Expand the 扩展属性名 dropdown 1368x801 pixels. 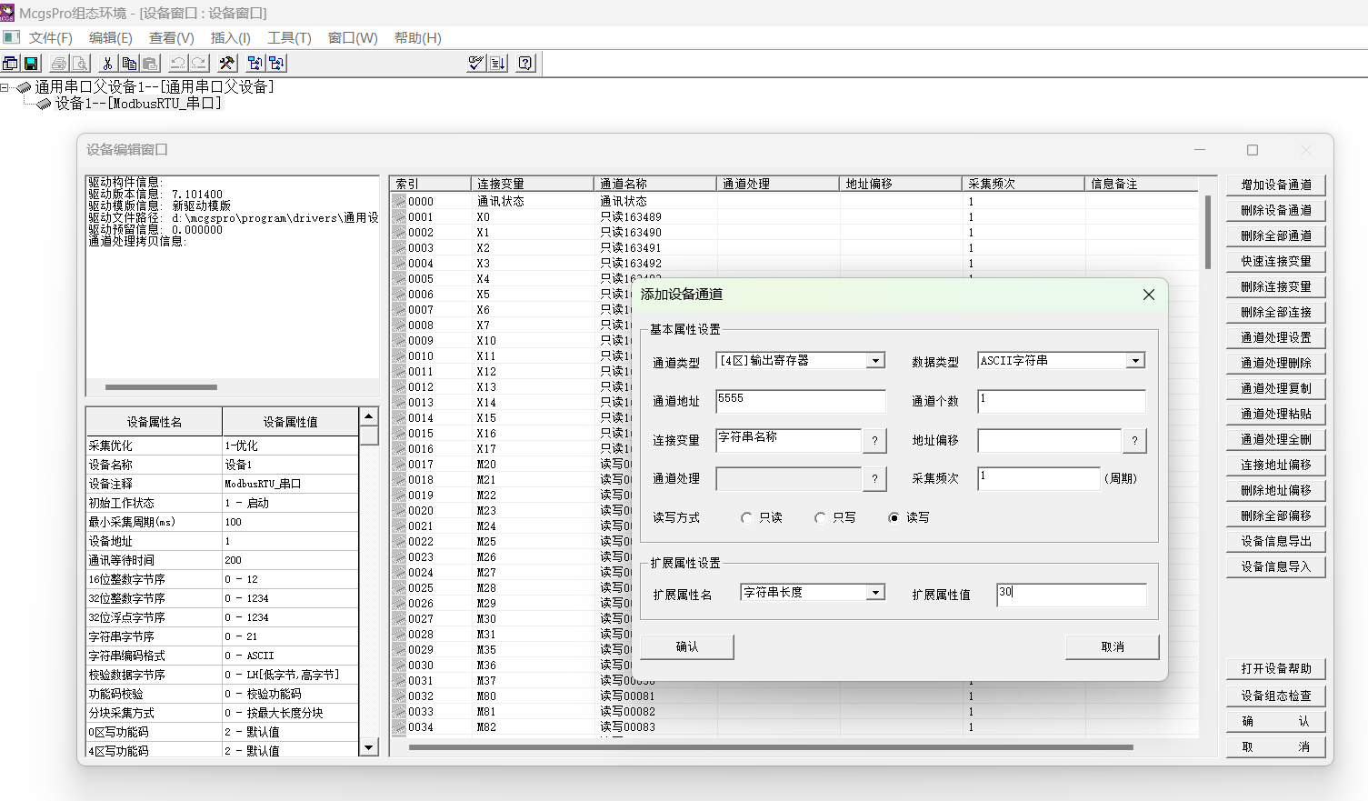coord(875,593)
